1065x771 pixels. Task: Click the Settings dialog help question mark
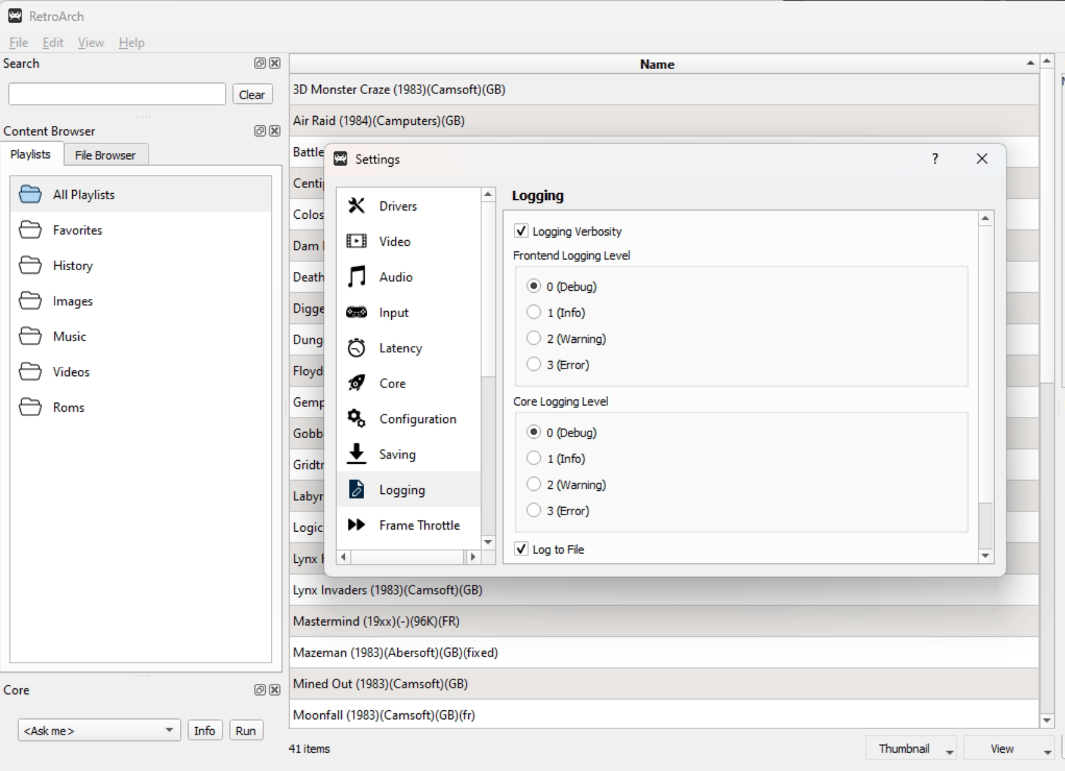click(935, 159)
